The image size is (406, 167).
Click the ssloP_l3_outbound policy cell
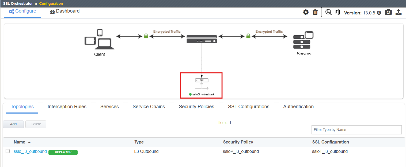pyautogui.click(x=241, y=151)
